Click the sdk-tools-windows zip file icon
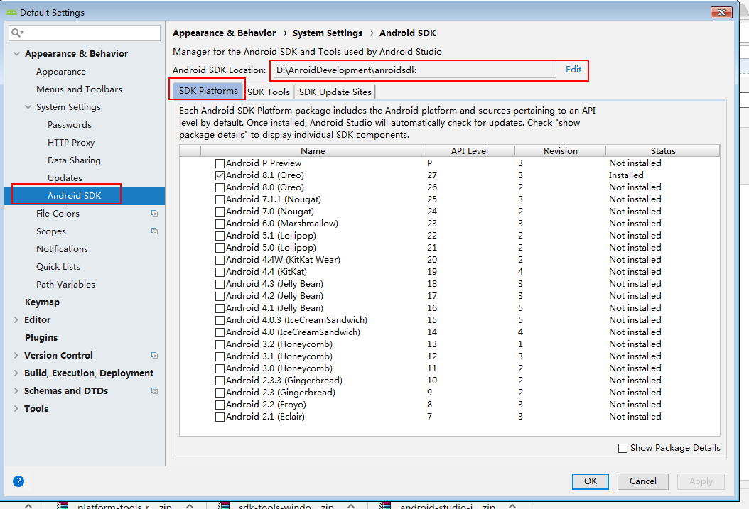The width and height of the screenshot is (749, 509). [224, 506]
